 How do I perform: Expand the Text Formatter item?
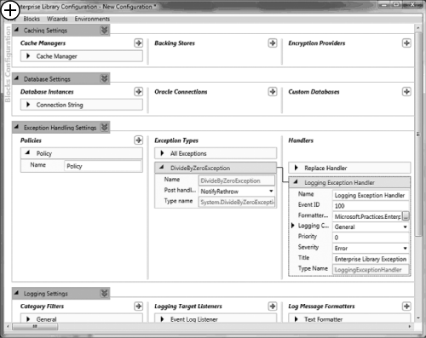[x=296, y=319]
